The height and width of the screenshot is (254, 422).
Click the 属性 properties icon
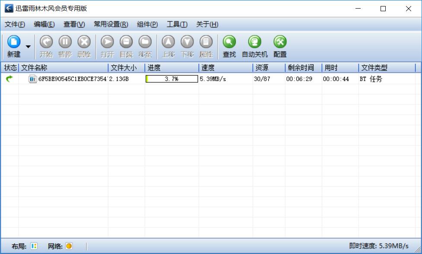tap(206, 42)
